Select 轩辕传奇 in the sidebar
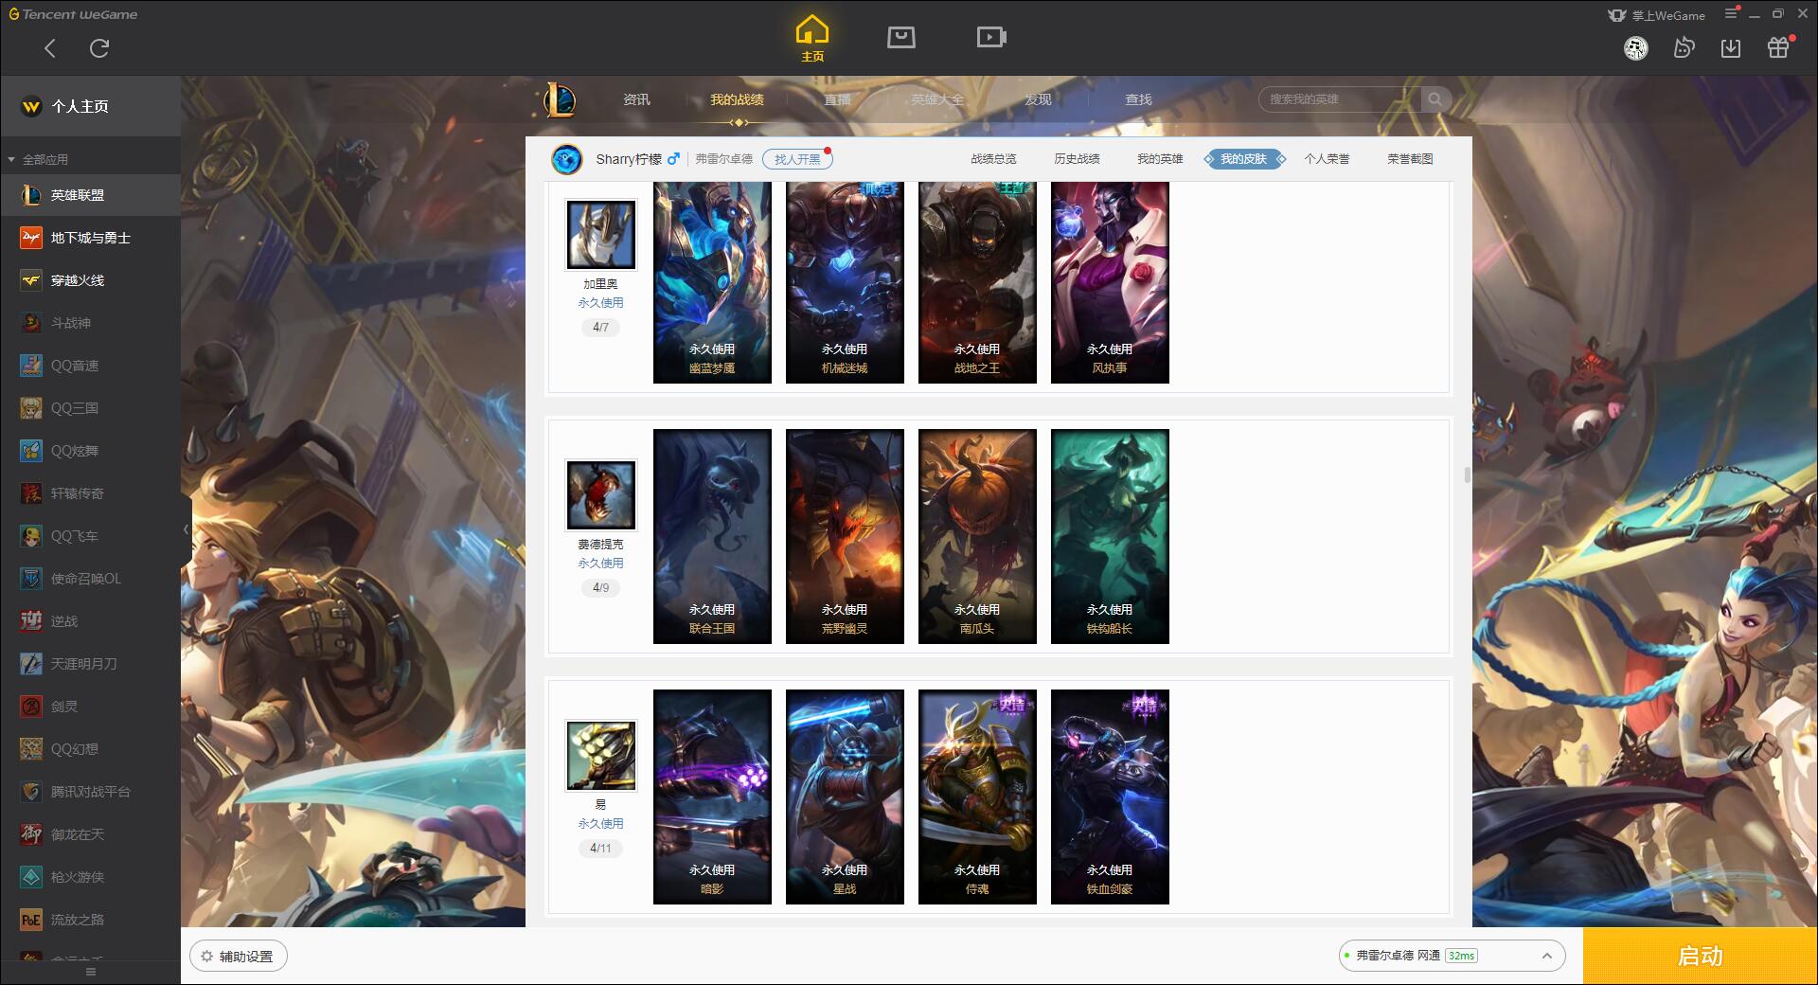The height and width of the screenshot is (985, 1818). (x=90, y=493)
